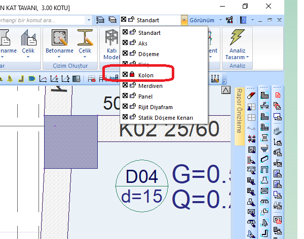Select the portal frame shaped icon
The width and height of the screenshot is (304, 239).
click(x=264, y=170)
